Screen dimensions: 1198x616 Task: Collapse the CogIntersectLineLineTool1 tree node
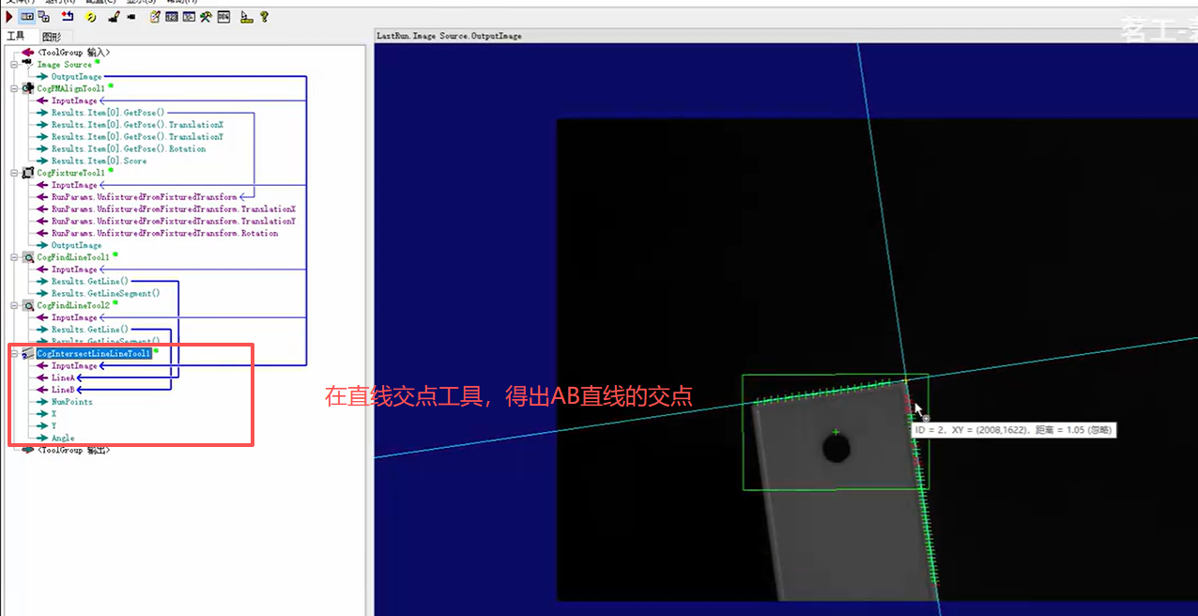click(14, 354)
